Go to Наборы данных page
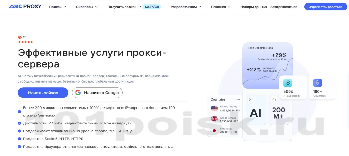 [x=254, y=7]
